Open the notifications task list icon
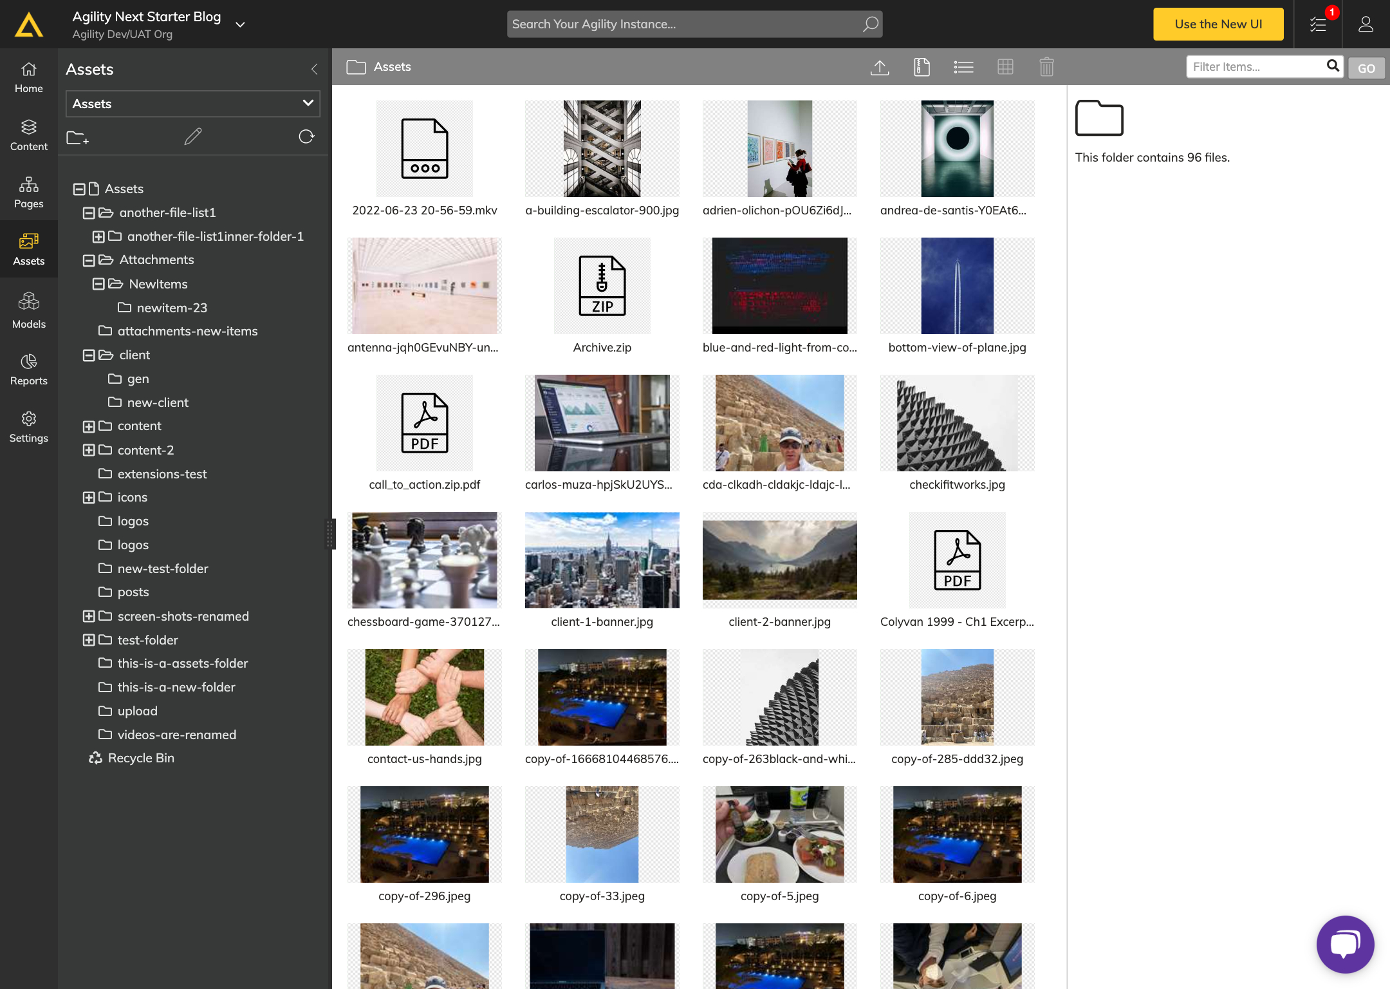Screen dimensions: 1390x989 tap(1317, 24)
